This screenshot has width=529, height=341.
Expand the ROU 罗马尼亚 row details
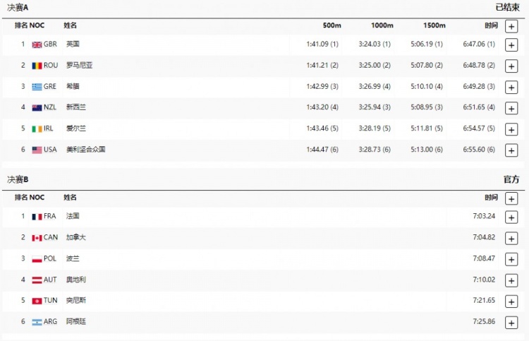click(511, 66)
